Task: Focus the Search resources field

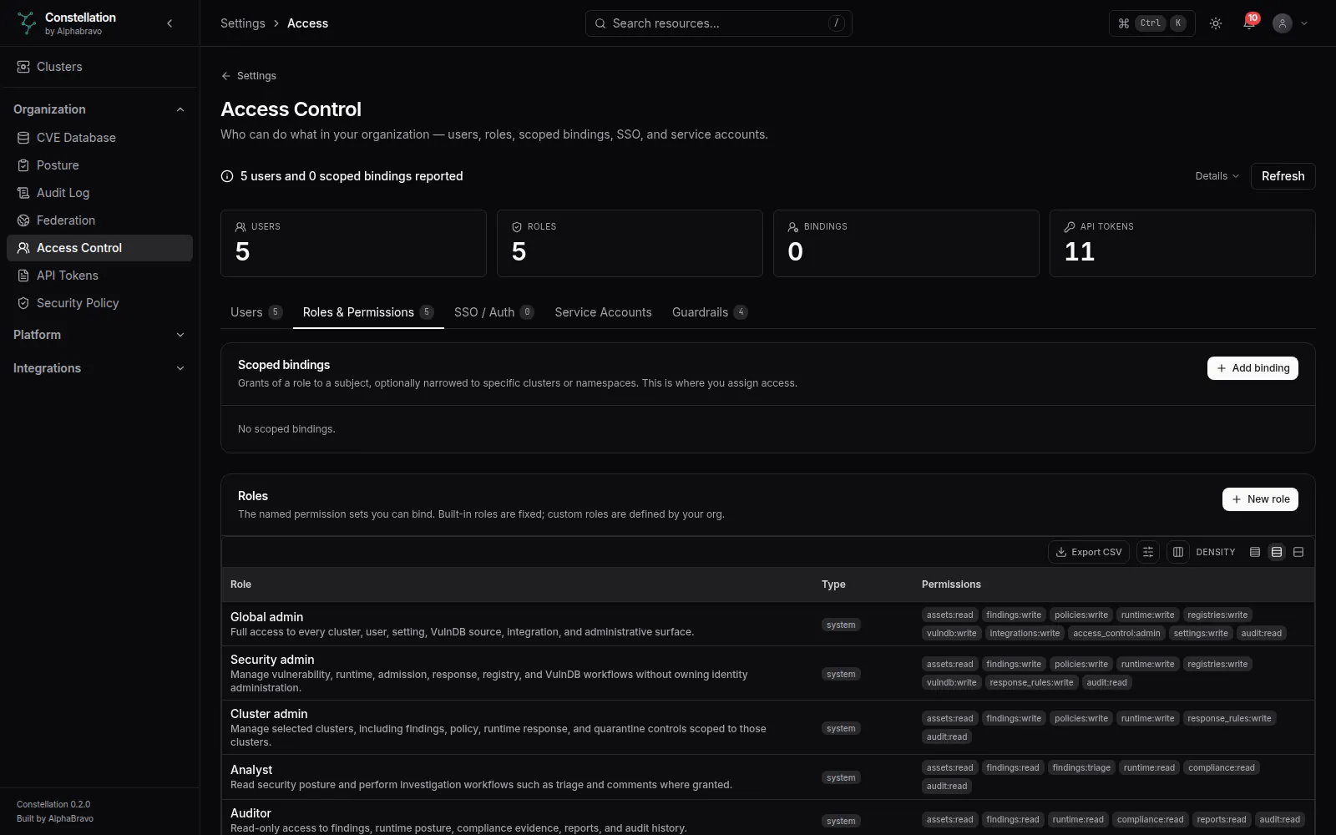Action: click(x=719, y=23)
